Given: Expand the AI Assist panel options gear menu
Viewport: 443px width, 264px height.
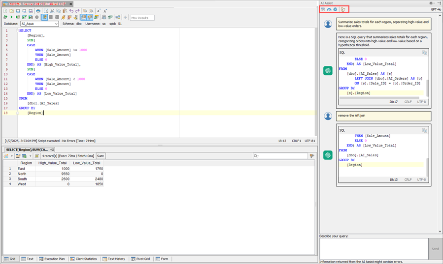Looking at the screenshot, I should pyautogui.click(x=432, y=3).
